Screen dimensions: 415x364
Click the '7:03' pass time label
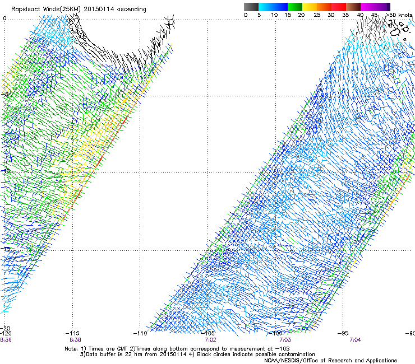285,340
